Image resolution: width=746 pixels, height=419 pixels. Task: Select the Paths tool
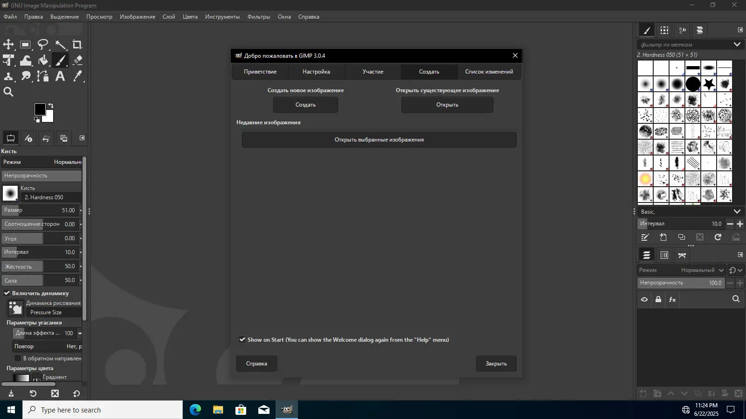coord(43,76)
